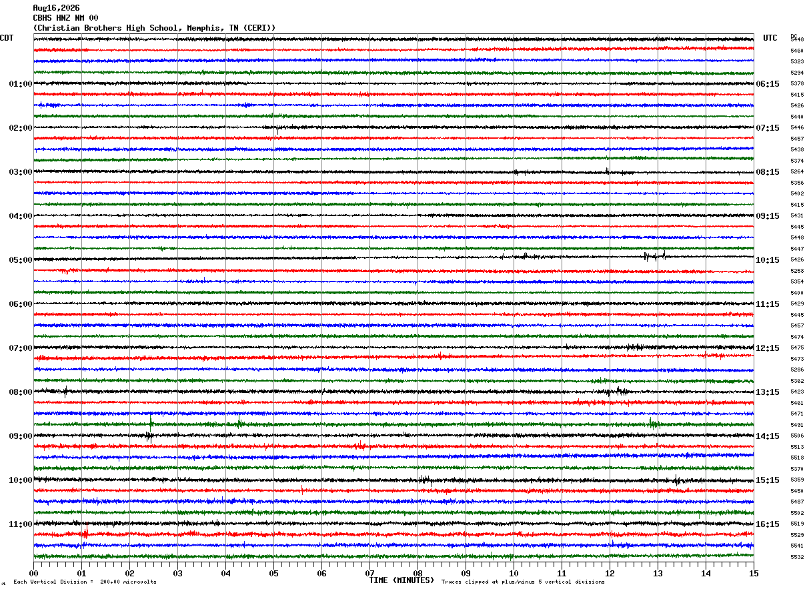
Task: Click the 'UTC' timezone label
Action: (770, 38)
